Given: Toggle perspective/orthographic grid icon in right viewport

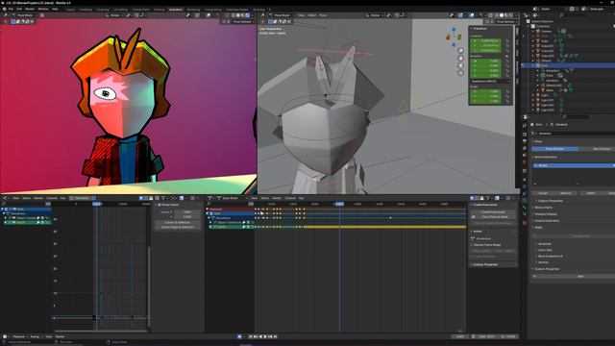Looking at the screenshot, I should click(x=460, y=73).
